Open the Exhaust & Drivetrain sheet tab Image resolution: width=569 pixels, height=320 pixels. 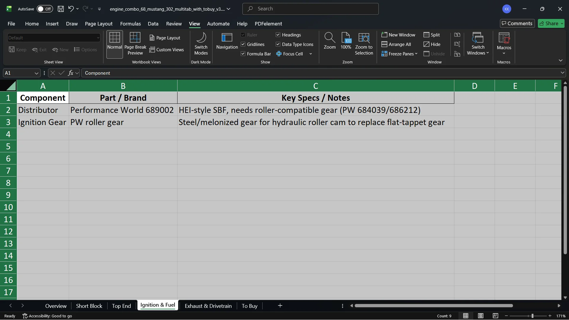(x=208, y=306)
